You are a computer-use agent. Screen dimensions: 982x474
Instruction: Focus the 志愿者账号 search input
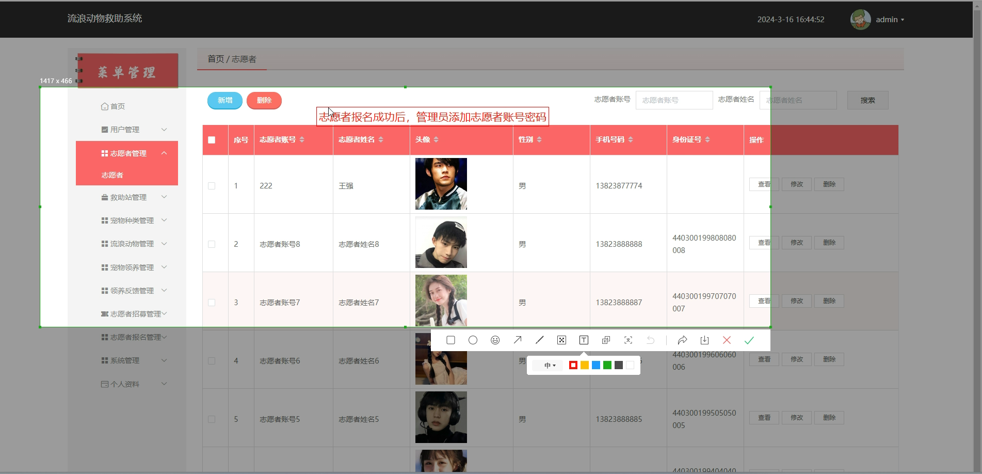click(674, 100)
